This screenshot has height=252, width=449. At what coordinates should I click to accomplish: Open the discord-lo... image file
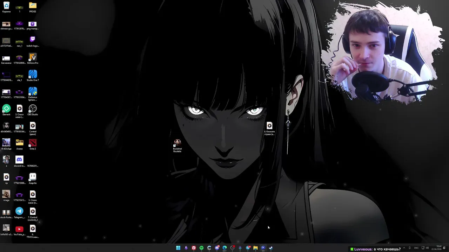pyautogui.click(x=19, y=162)
